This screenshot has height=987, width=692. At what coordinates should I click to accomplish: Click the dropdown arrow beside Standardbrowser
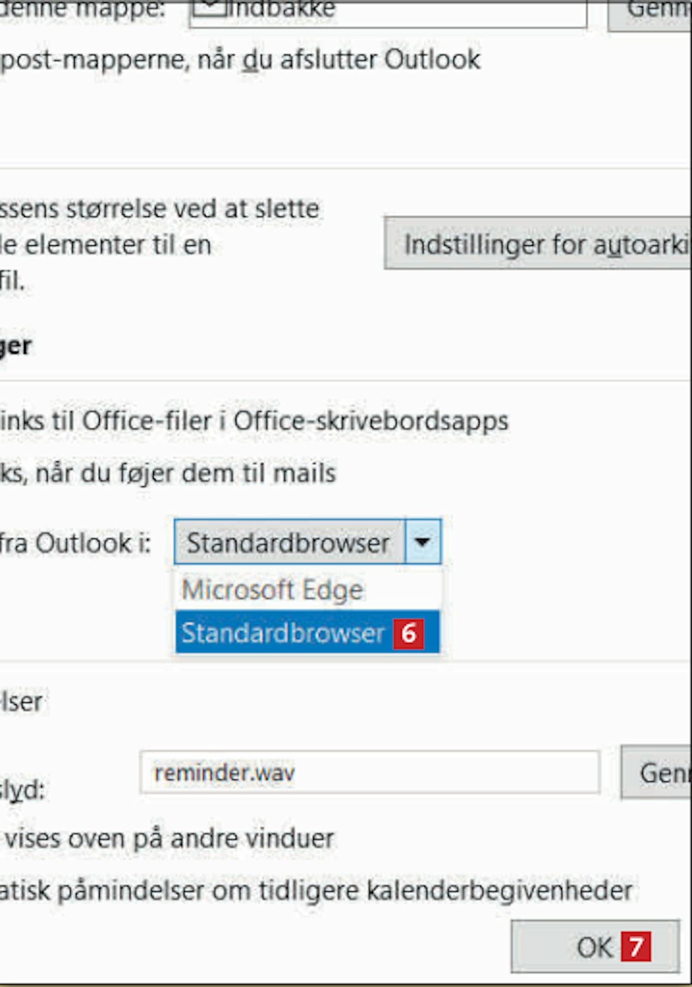click(x=423, y=542)
